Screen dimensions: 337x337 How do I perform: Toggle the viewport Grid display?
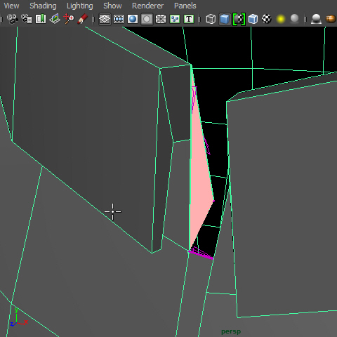point(105,19)
